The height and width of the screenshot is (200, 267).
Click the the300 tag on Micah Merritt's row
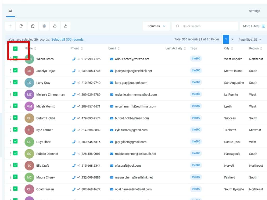click(x=196, y=106)
